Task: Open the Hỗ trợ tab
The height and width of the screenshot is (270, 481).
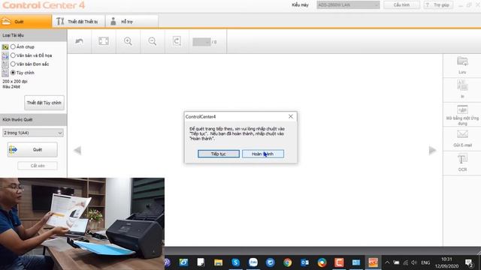Action: (x=132, y=22)
